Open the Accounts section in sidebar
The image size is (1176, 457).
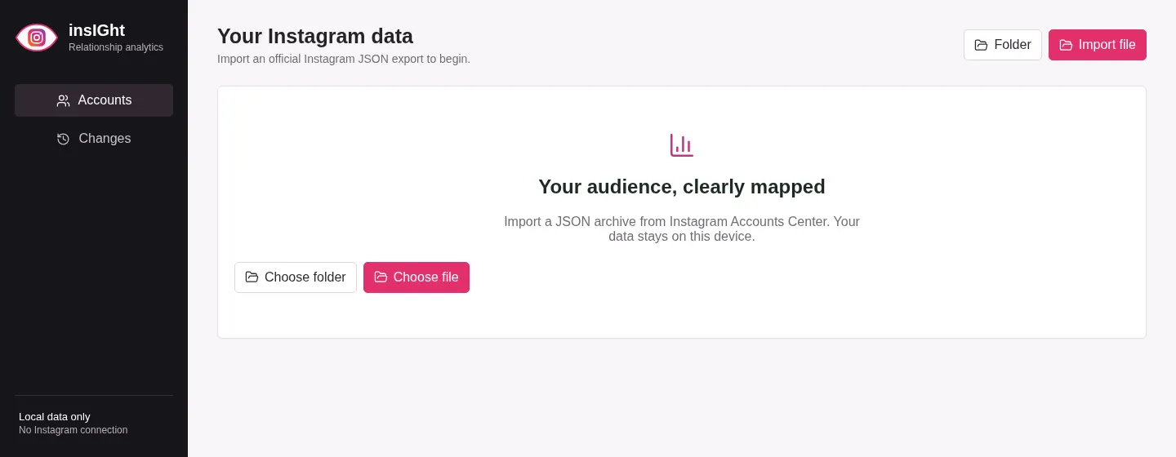tap(94, 100)
